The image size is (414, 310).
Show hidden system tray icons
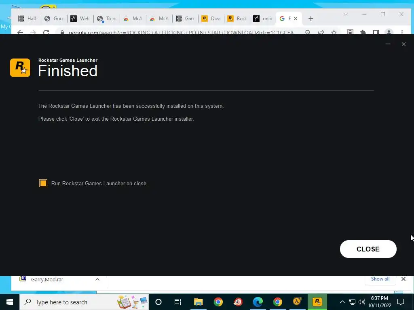pos(342,302)
